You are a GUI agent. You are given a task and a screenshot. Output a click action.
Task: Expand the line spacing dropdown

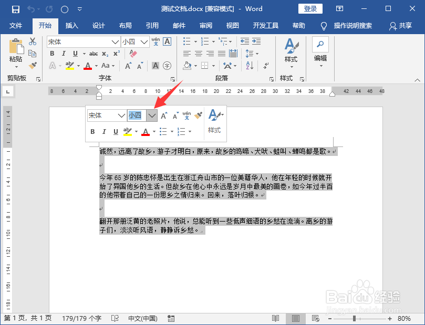tap(256, 54)
